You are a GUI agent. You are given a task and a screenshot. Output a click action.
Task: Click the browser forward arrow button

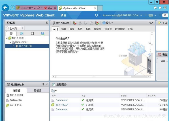[x=12, y=8]
